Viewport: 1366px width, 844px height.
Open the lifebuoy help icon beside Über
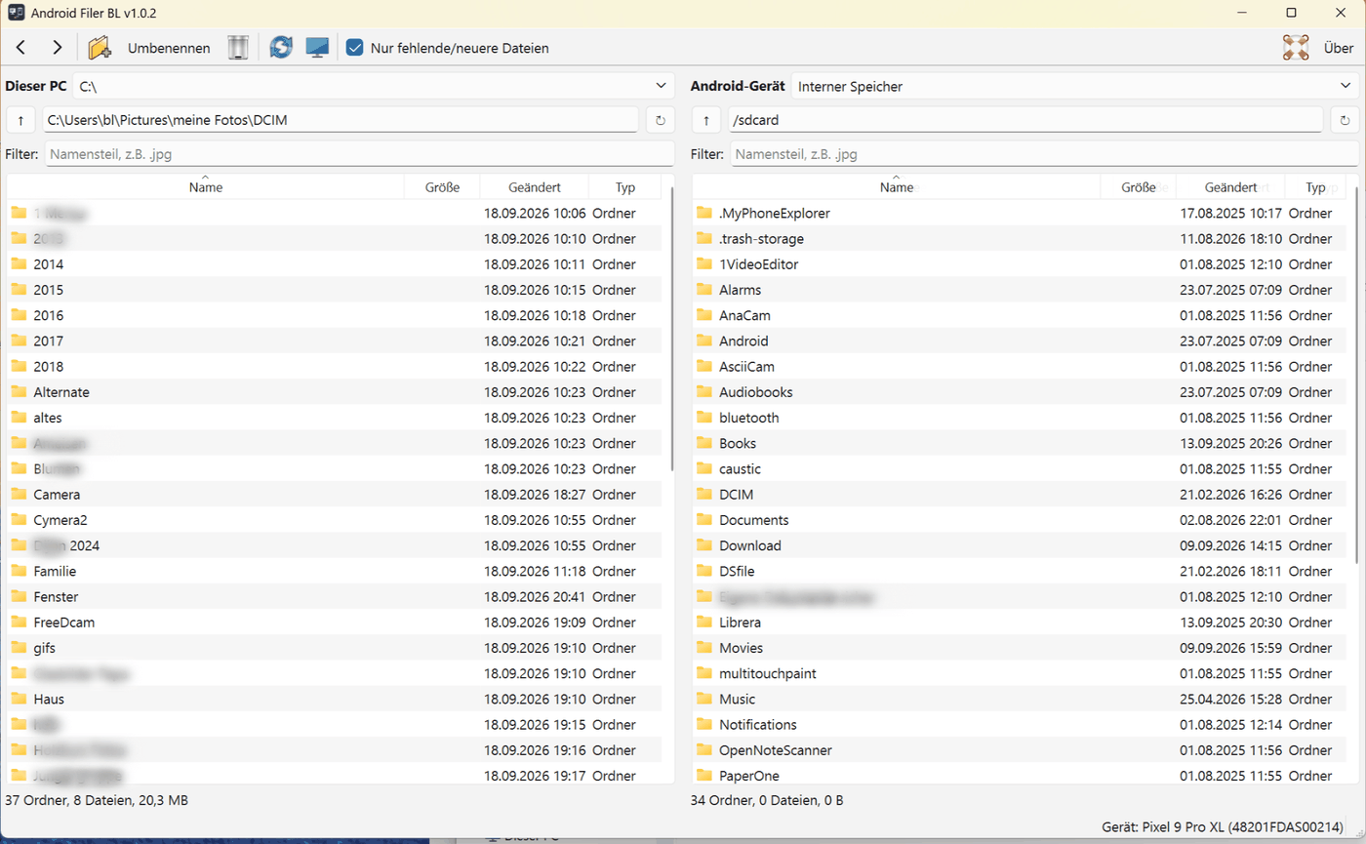[1296, 47]
